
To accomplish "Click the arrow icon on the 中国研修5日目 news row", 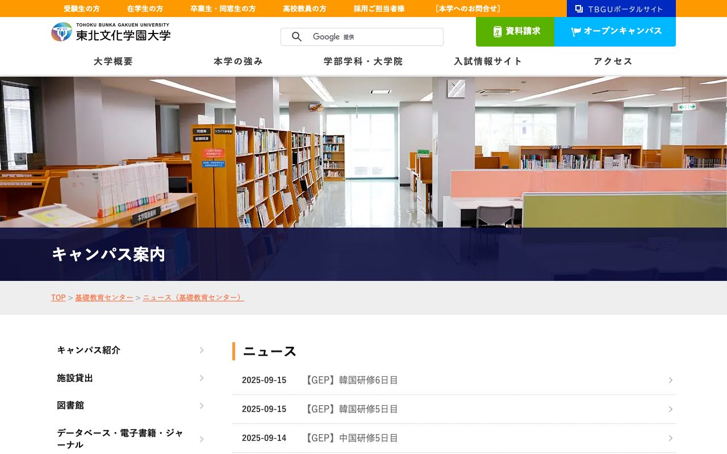I will [x=671, y=438].
